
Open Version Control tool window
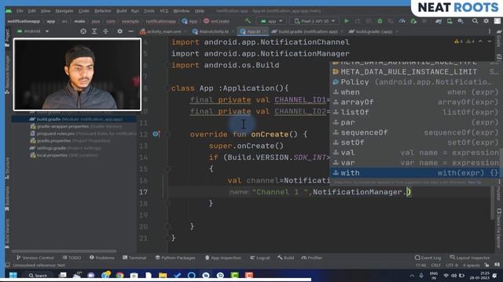pos(35,258)
